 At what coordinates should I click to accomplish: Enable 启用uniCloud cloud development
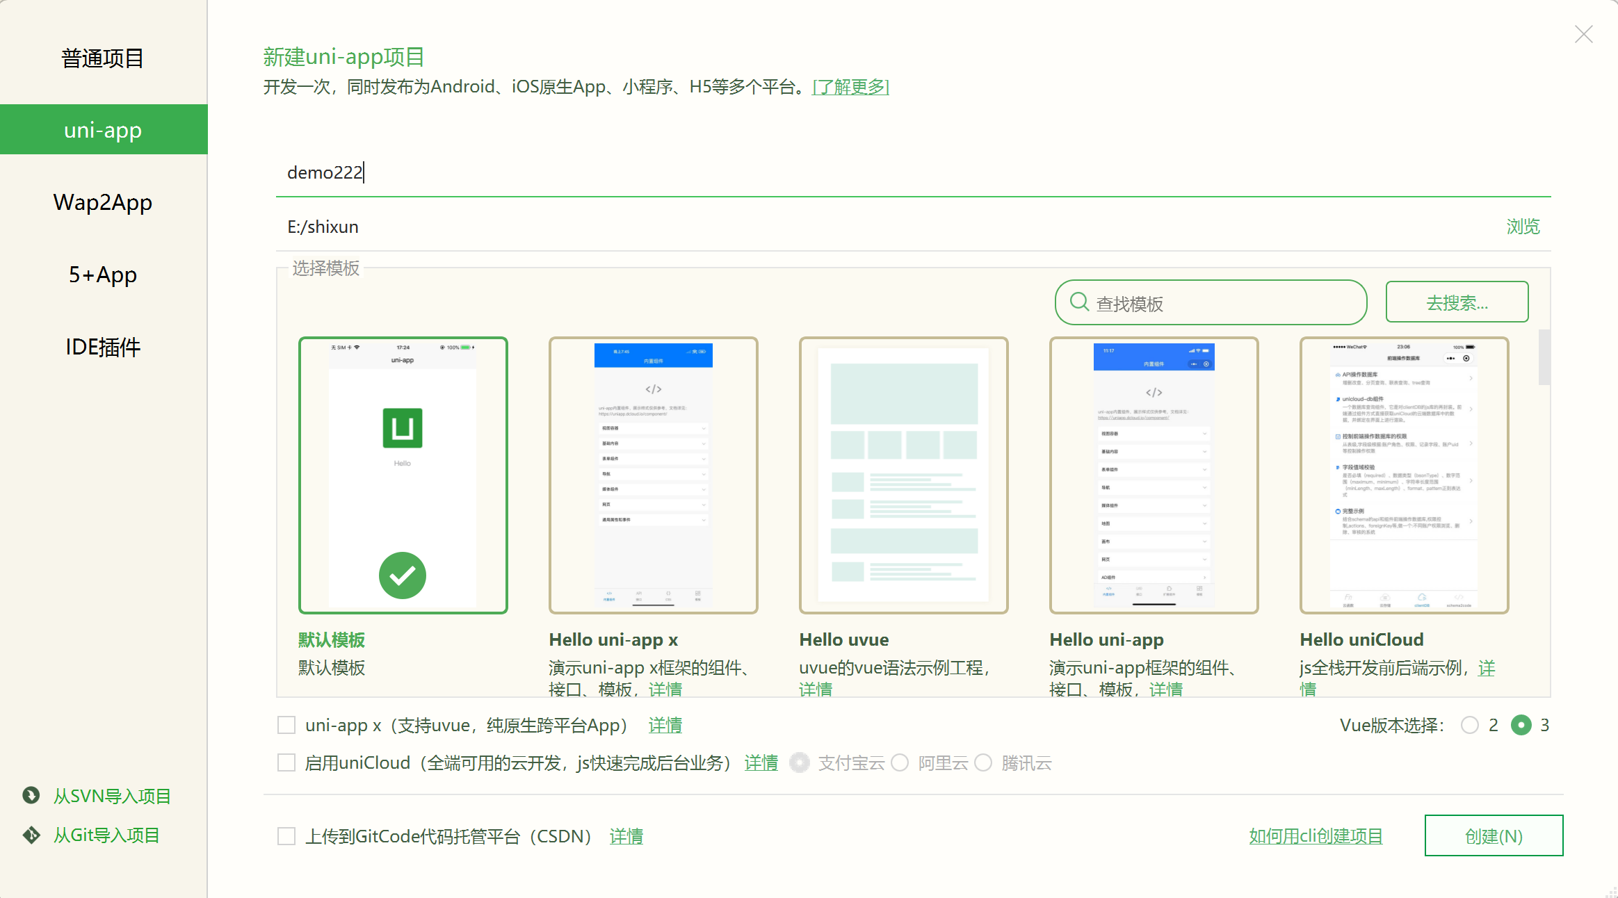tap(286, 762)
